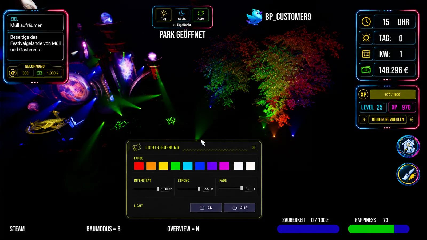
Task: Click the XP progress bar 970 / 1000
Action: [x=393, y=94]
